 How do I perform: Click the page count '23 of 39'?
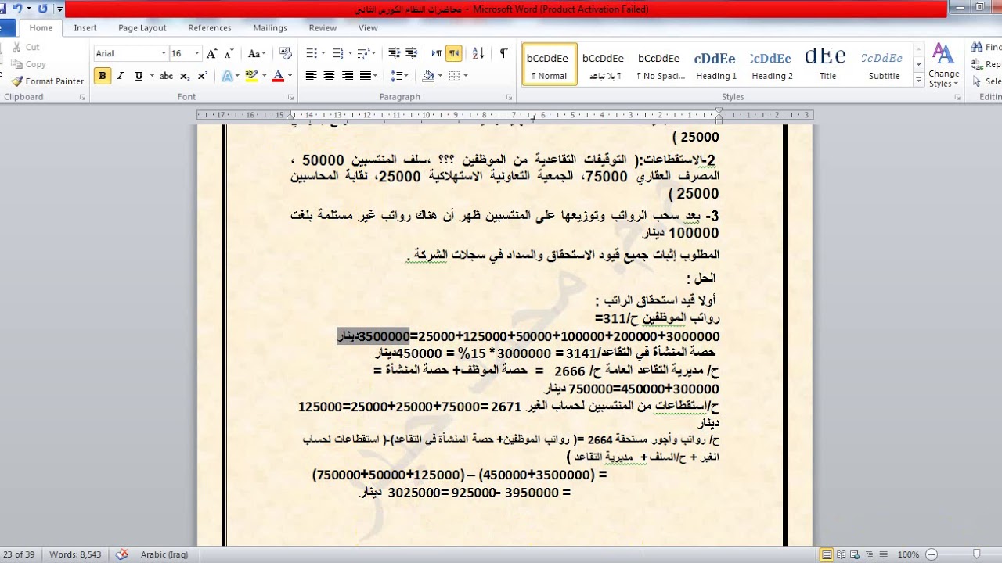(x=19, y=554)
